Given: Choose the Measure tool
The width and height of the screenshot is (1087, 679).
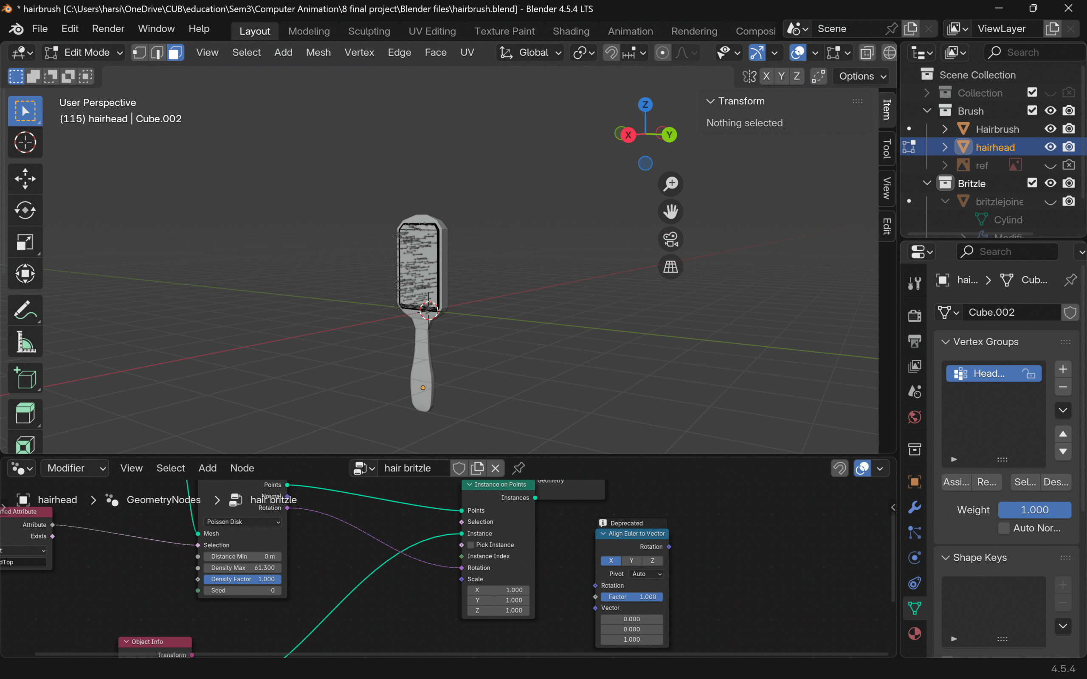Looking at the screenshot, I should pyautogui.click(x=25, y=342).
